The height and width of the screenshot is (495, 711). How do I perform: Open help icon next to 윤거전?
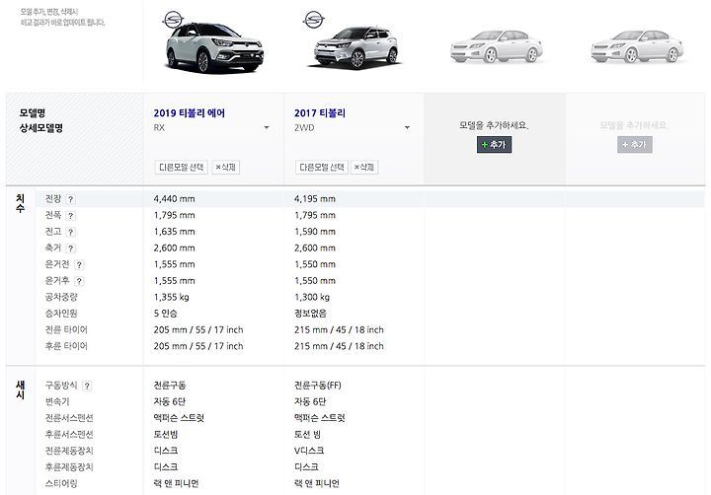tap(79, 264)
